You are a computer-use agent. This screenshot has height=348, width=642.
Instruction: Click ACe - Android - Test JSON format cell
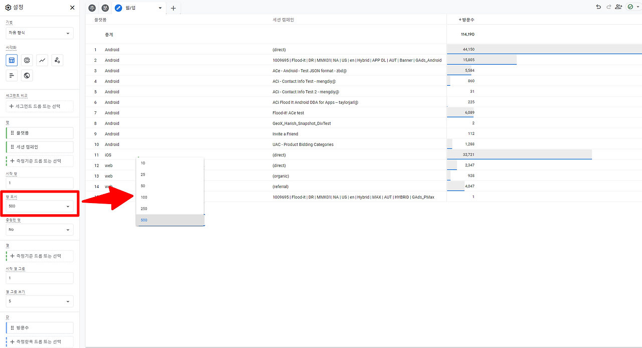click(x=309, y=71)
